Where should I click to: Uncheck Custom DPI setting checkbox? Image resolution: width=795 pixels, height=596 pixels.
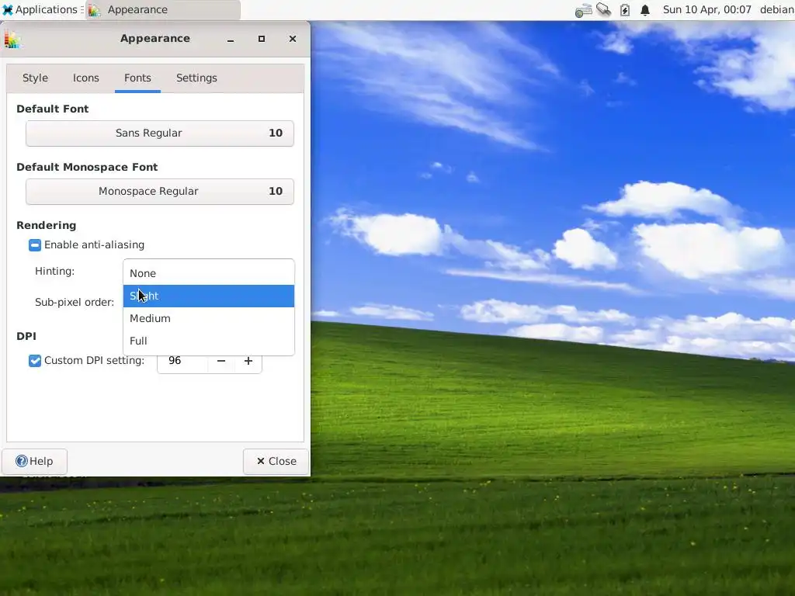click(35, 361)
